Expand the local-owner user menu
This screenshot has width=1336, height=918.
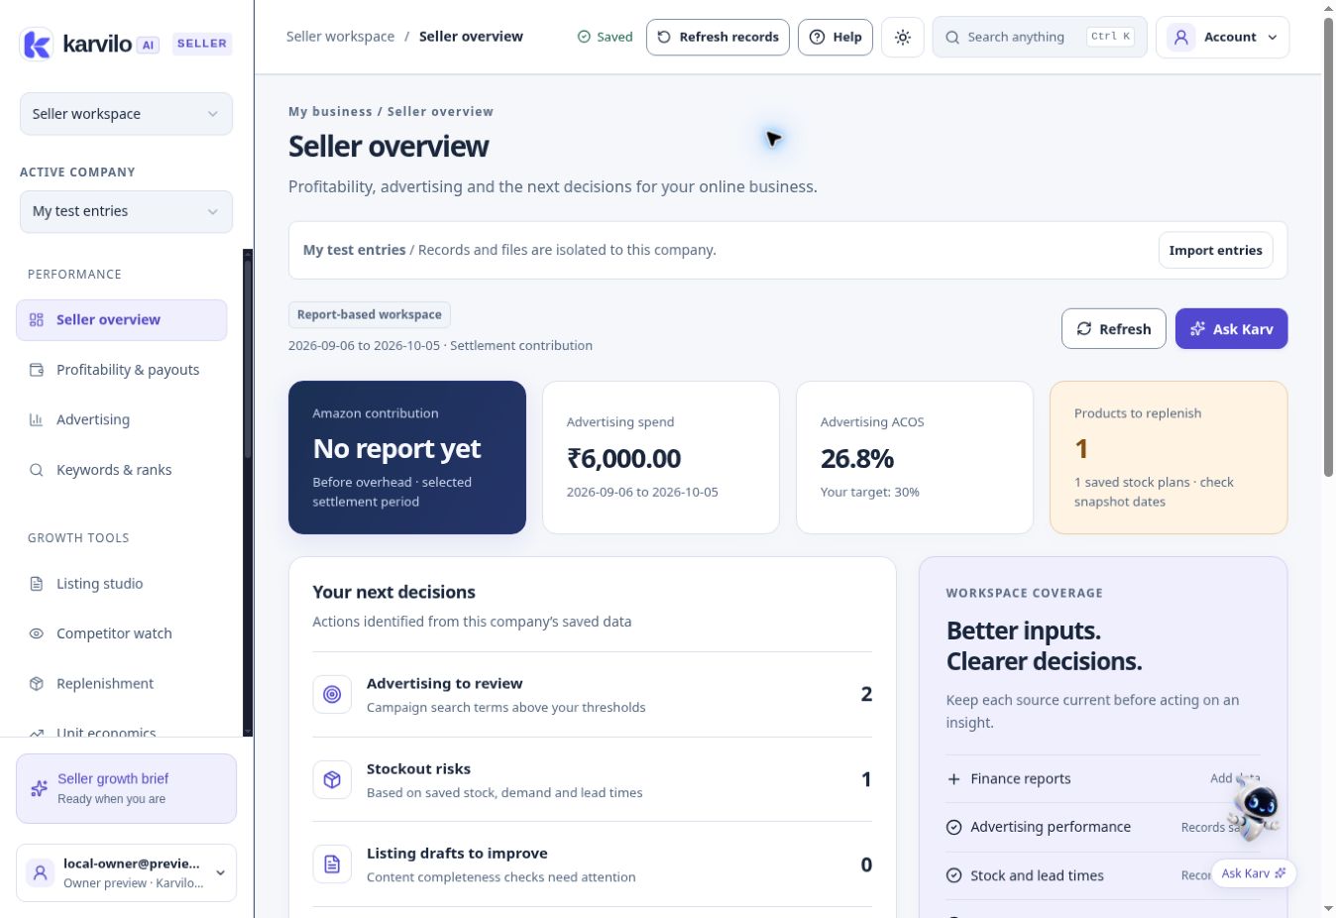[x=126, y=873]
